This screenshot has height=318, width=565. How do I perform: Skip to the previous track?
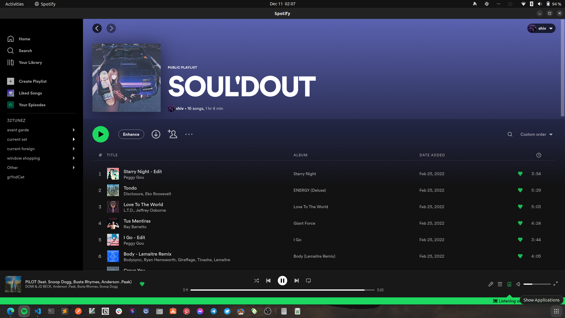click(268, 281)
